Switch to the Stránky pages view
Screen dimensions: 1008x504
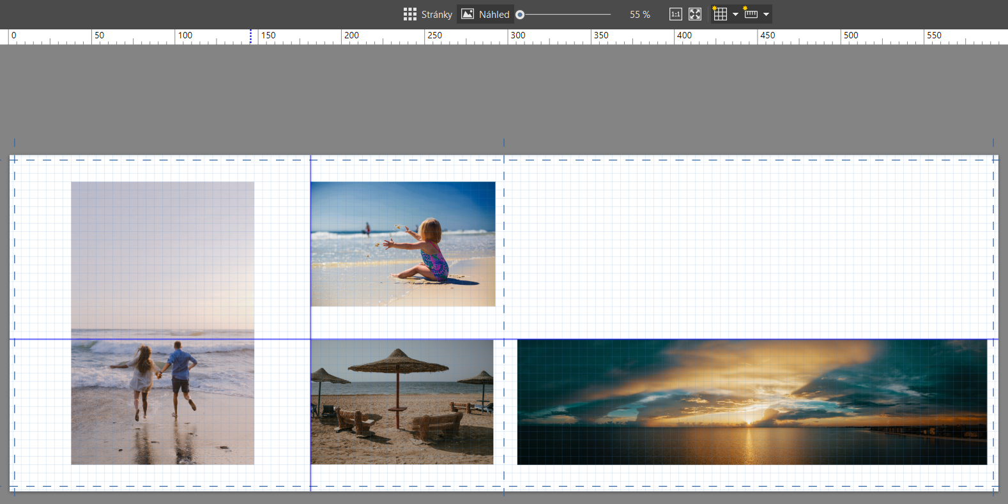[x=427, y=14]
